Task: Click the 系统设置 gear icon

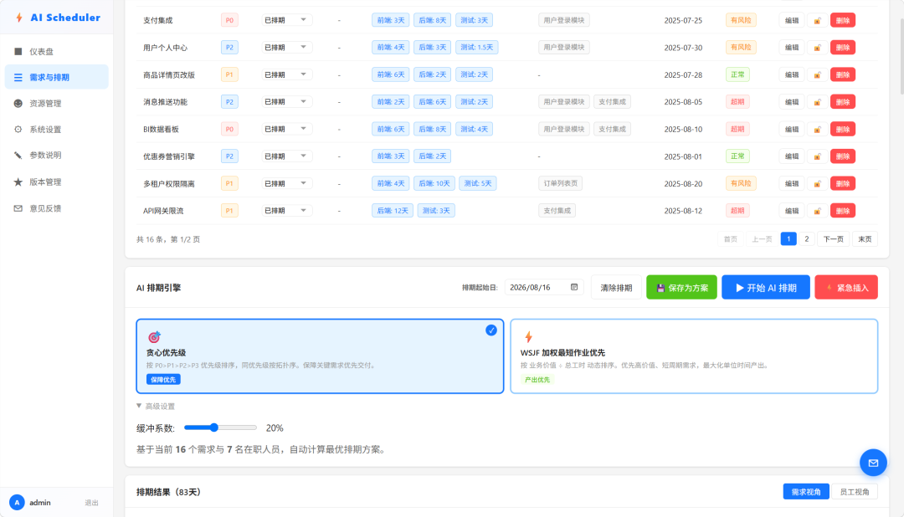Action: (x=18, y=129)
